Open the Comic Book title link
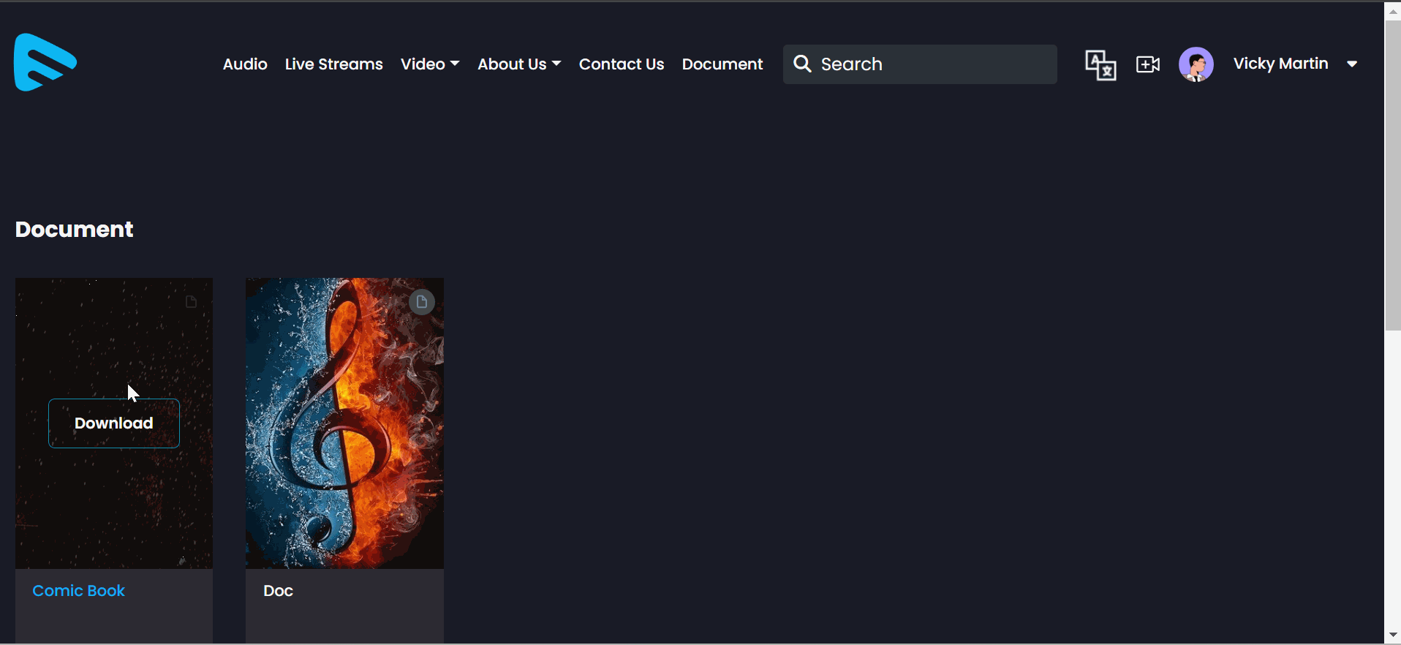This screenshot has width=1401, height=645. [78, 591]
